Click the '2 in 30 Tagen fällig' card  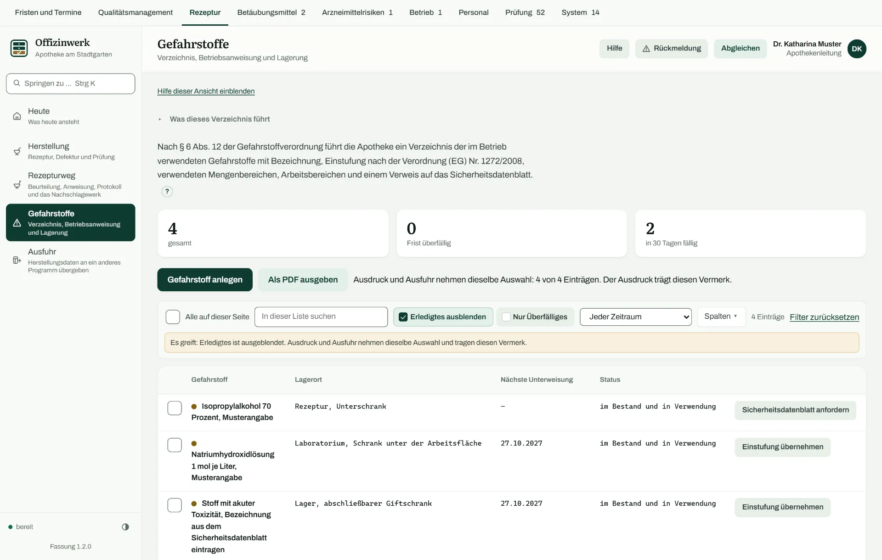click(750, 233)
